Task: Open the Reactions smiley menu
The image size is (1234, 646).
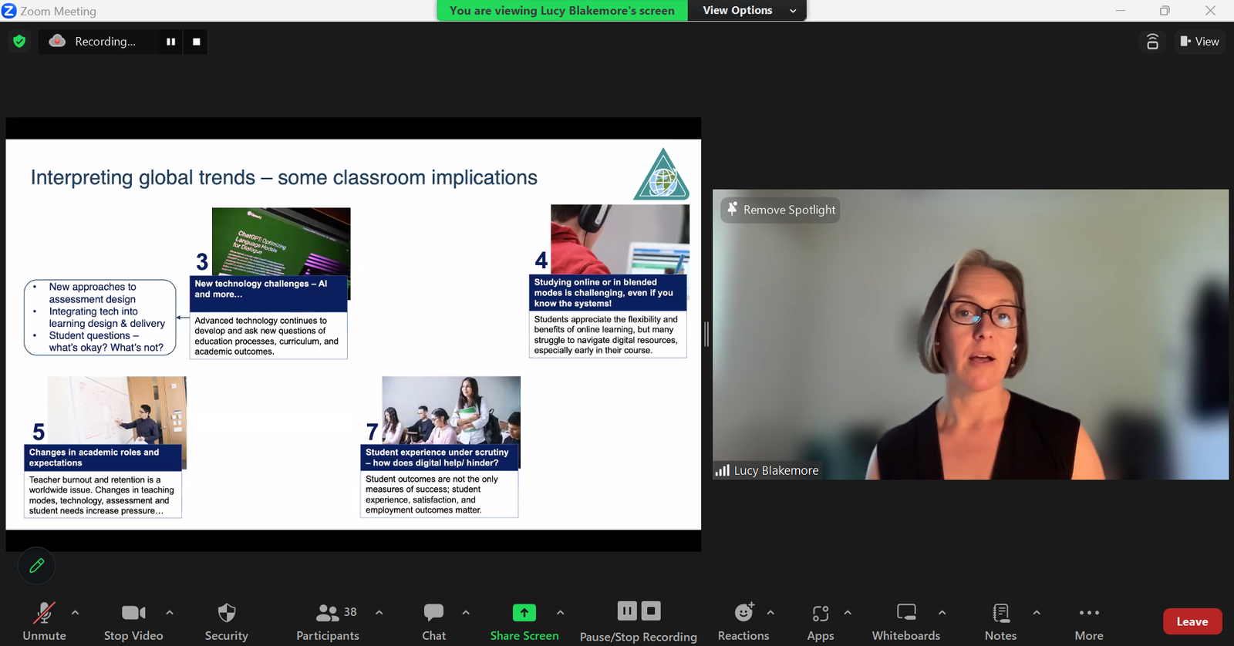Action: [743, 621]
